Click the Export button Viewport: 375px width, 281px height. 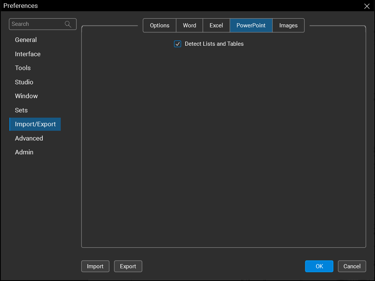(x=128, y=266)
